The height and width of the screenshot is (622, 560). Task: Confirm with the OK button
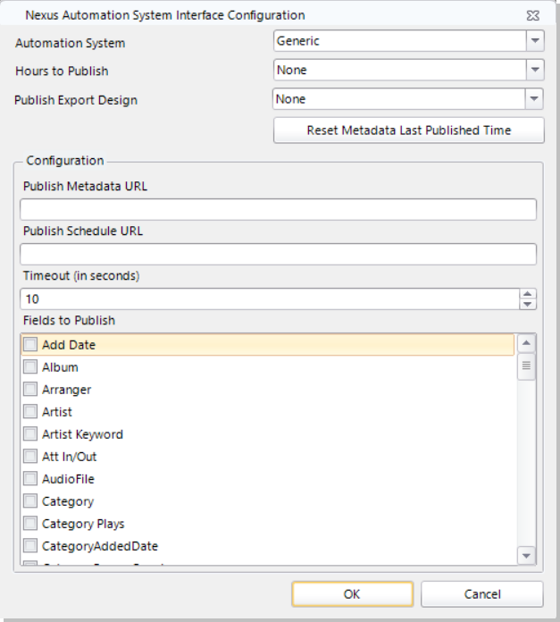352,593
